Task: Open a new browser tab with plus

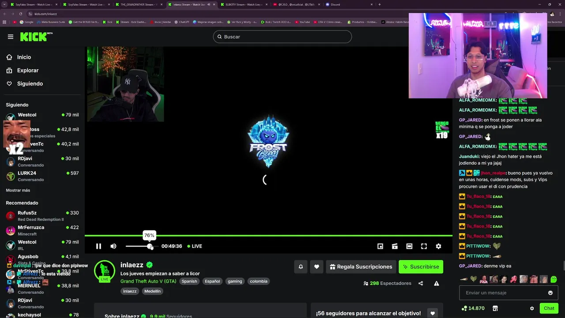Action: pyautogui.click(x=380, y=4)
